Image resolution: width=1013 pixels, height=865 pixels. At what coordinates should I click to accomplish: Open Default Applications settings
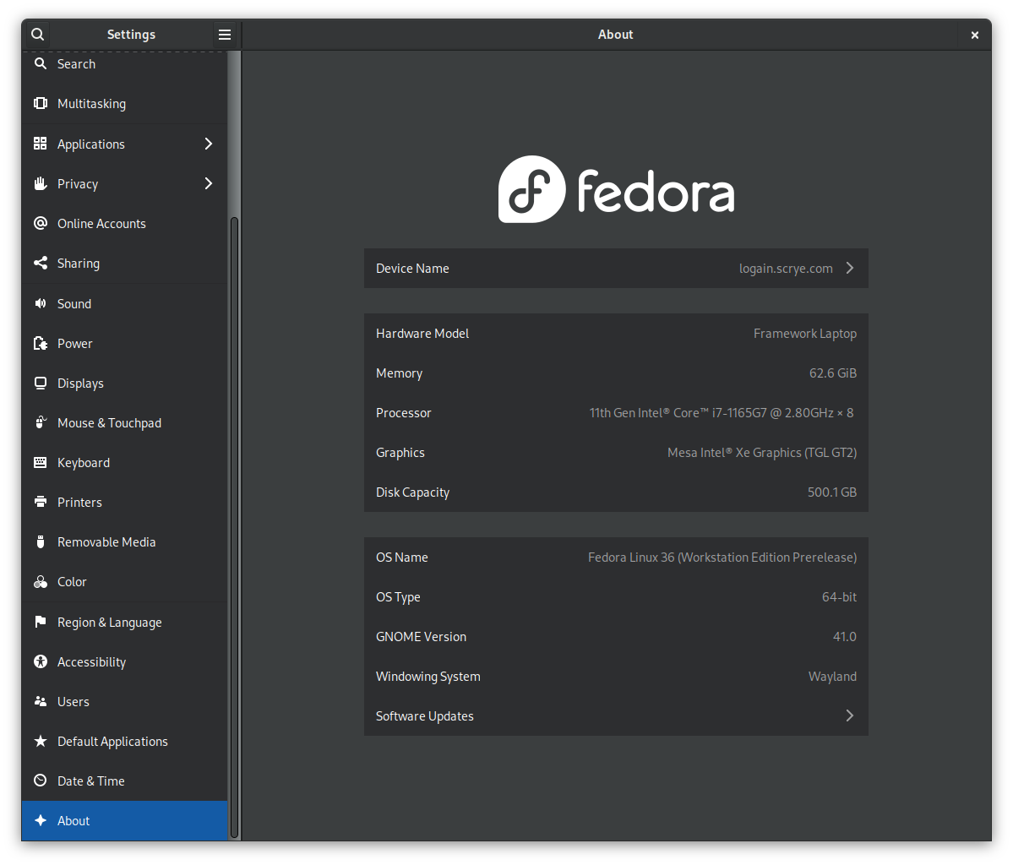click(x=125, y=742)
